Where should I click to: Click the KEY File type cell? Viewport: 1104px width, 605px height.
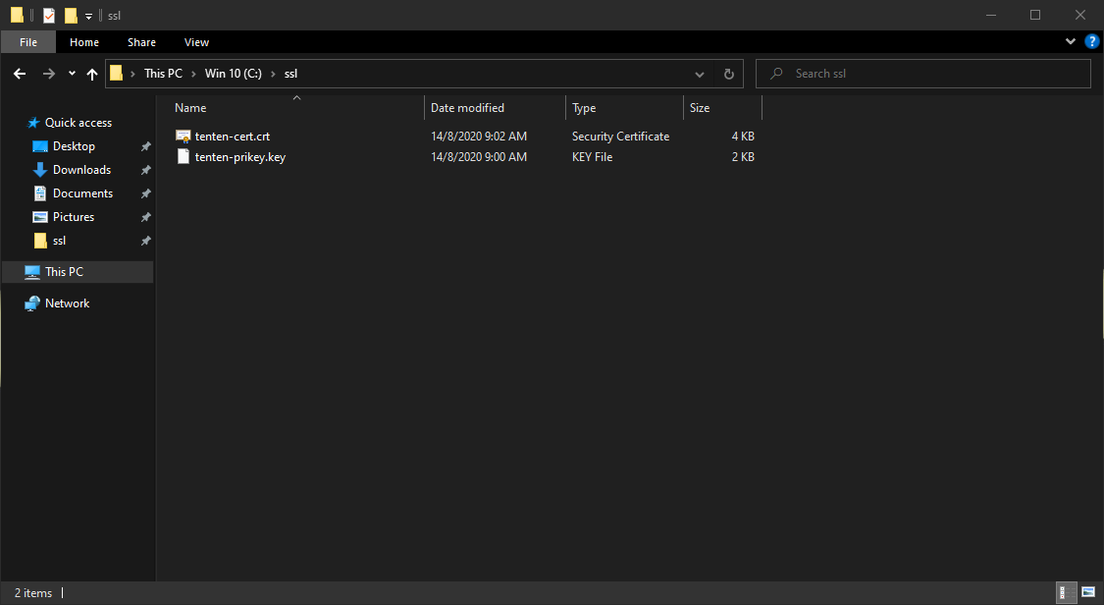tap(592, 156)
